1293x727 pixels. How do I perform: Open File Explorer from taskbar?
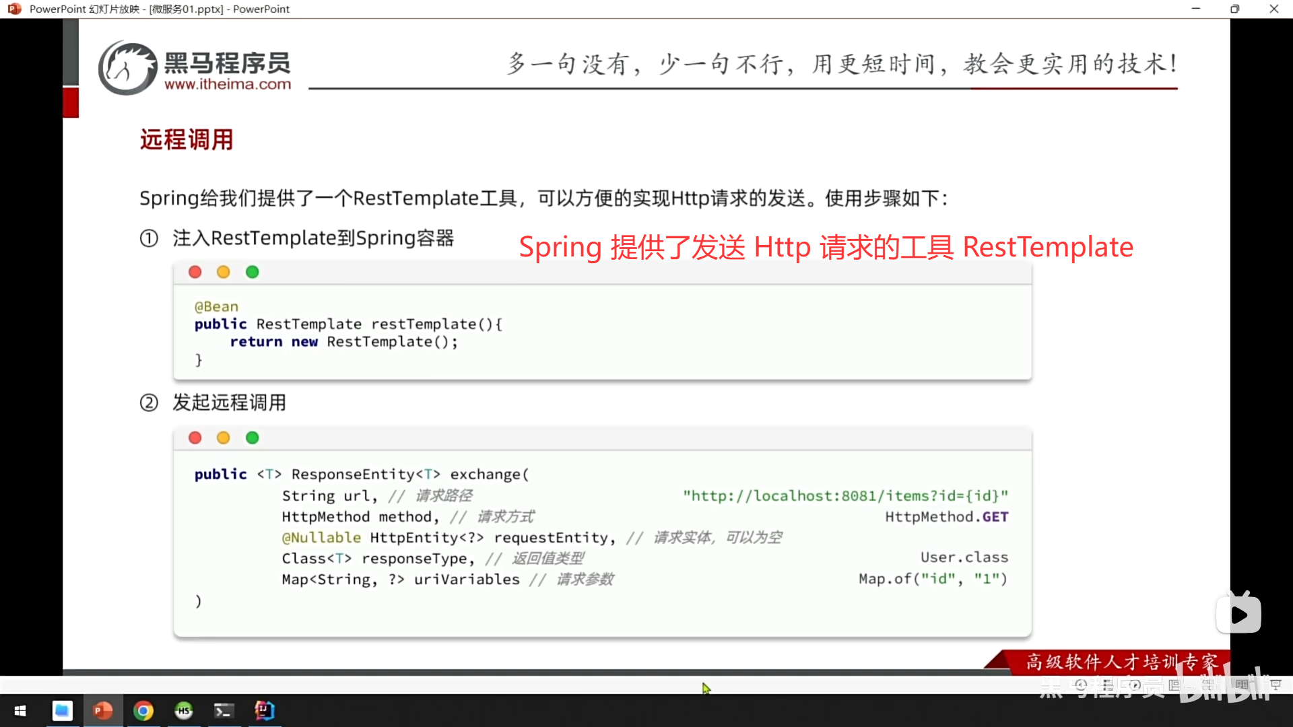[x=62, y=711]
